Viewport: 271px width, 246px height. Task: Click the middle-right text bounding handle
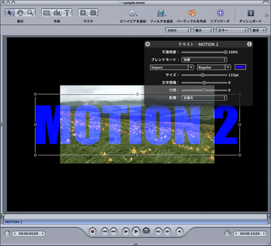click(x=240, y=125)
